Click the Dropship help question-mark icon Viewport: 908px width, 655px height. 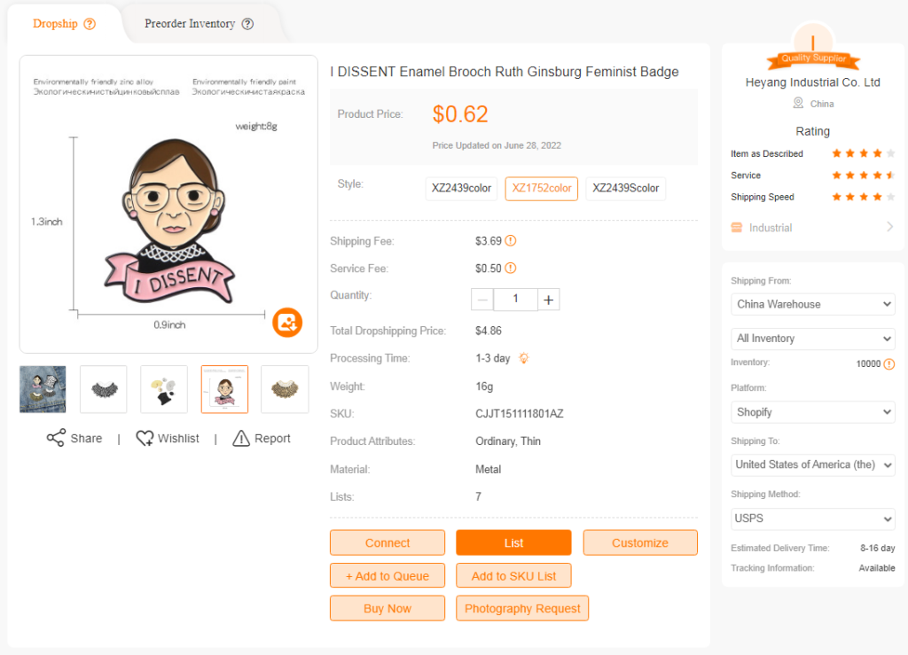click(90, 24)
